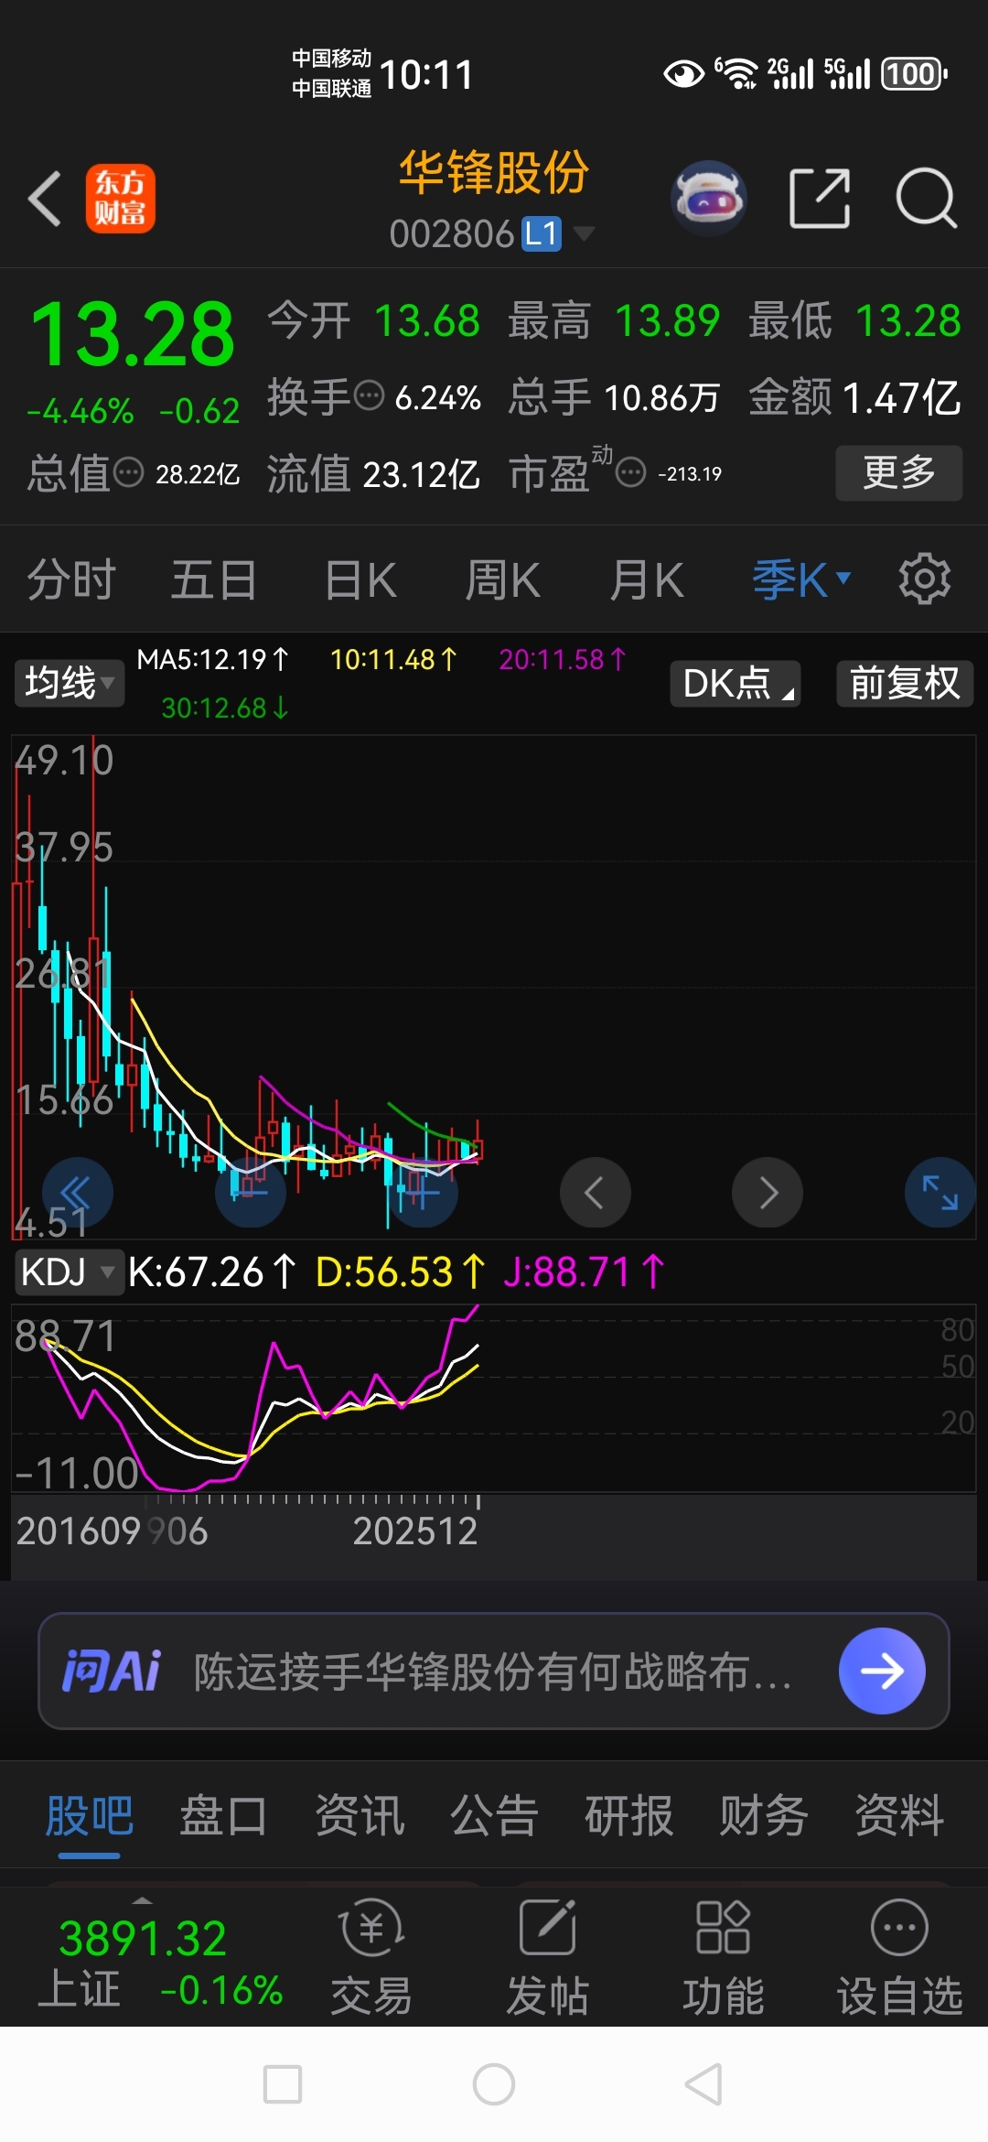Viewport: 988px width, 2142px height.
Task: Change the 前复权 adjustment setting
Action: click(x=905, y=683)
